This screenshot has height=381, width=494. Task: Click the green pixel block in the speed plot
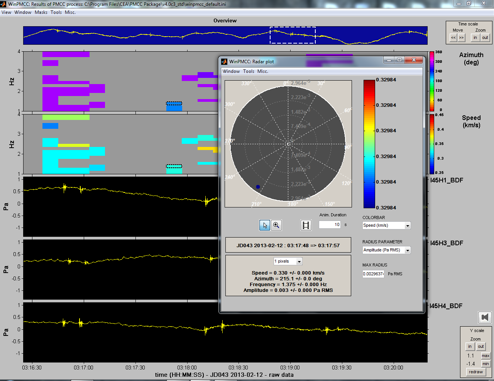click(66, 117)
